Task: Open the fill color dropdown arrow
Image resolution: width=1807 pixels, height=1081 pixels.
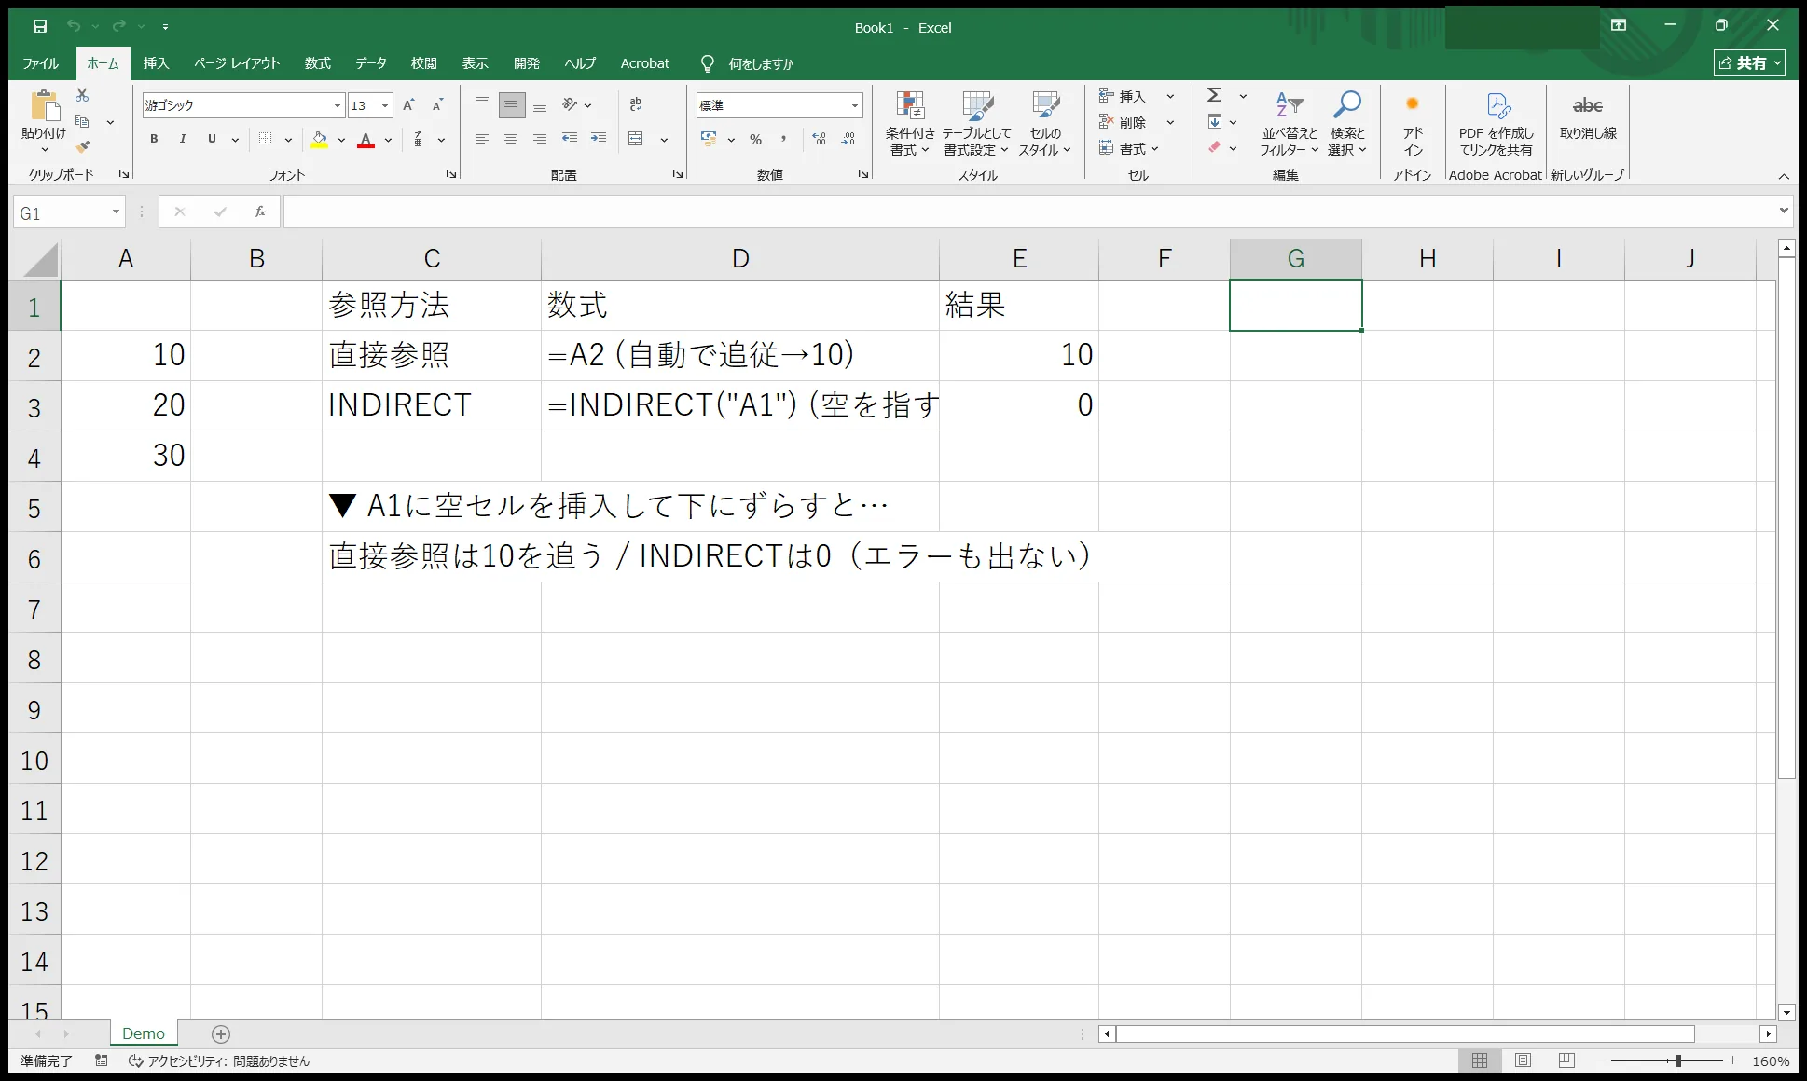Action: [x=341, y=140]
